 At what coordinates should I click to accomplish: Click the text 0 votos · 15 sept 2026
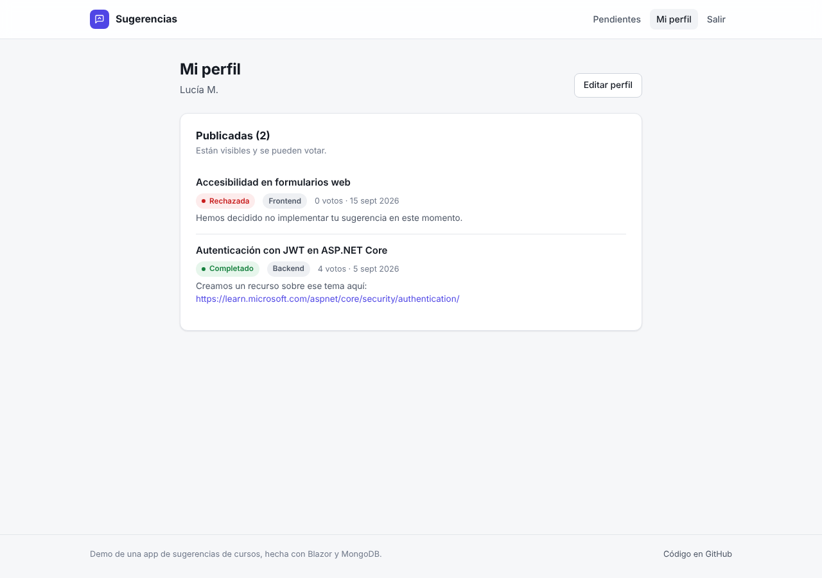(357, 201)
